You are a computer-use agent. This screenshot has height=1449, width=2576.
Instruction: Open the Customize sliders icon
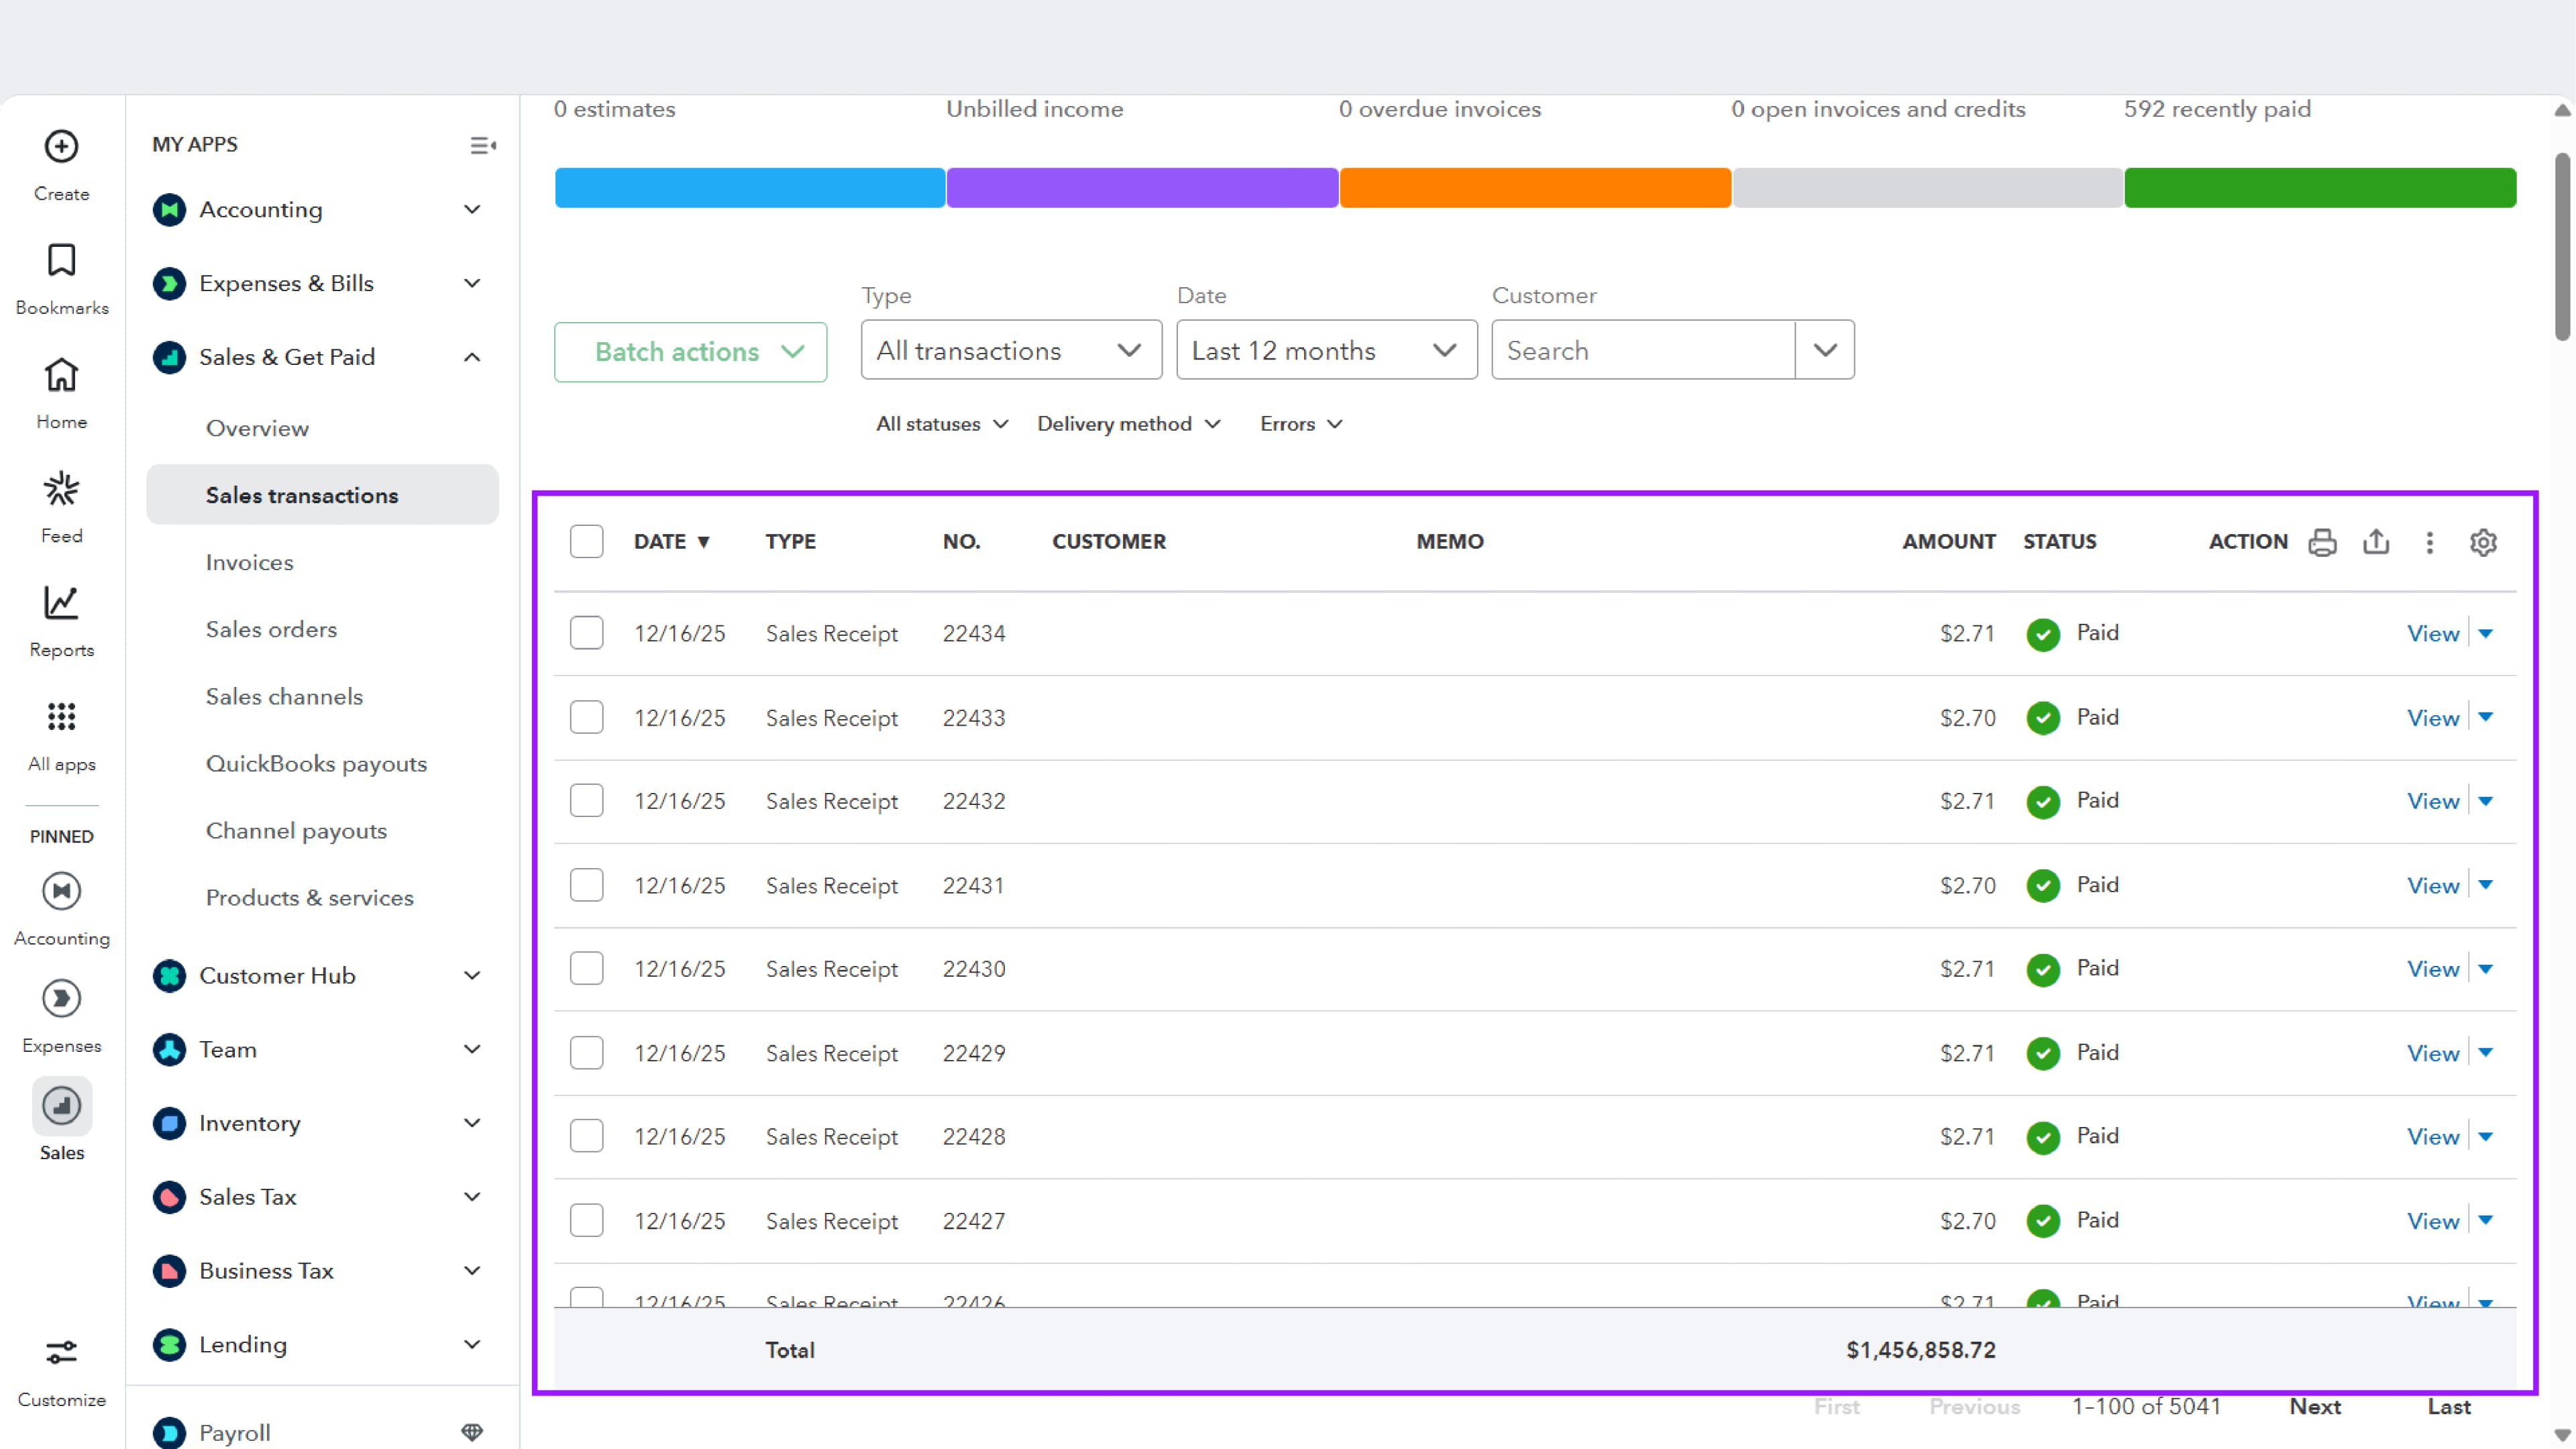click(61, 1353)
